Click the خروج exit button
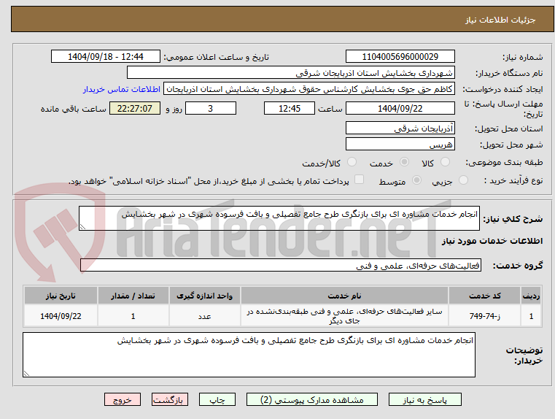555x419 pixels. point(122,399)
